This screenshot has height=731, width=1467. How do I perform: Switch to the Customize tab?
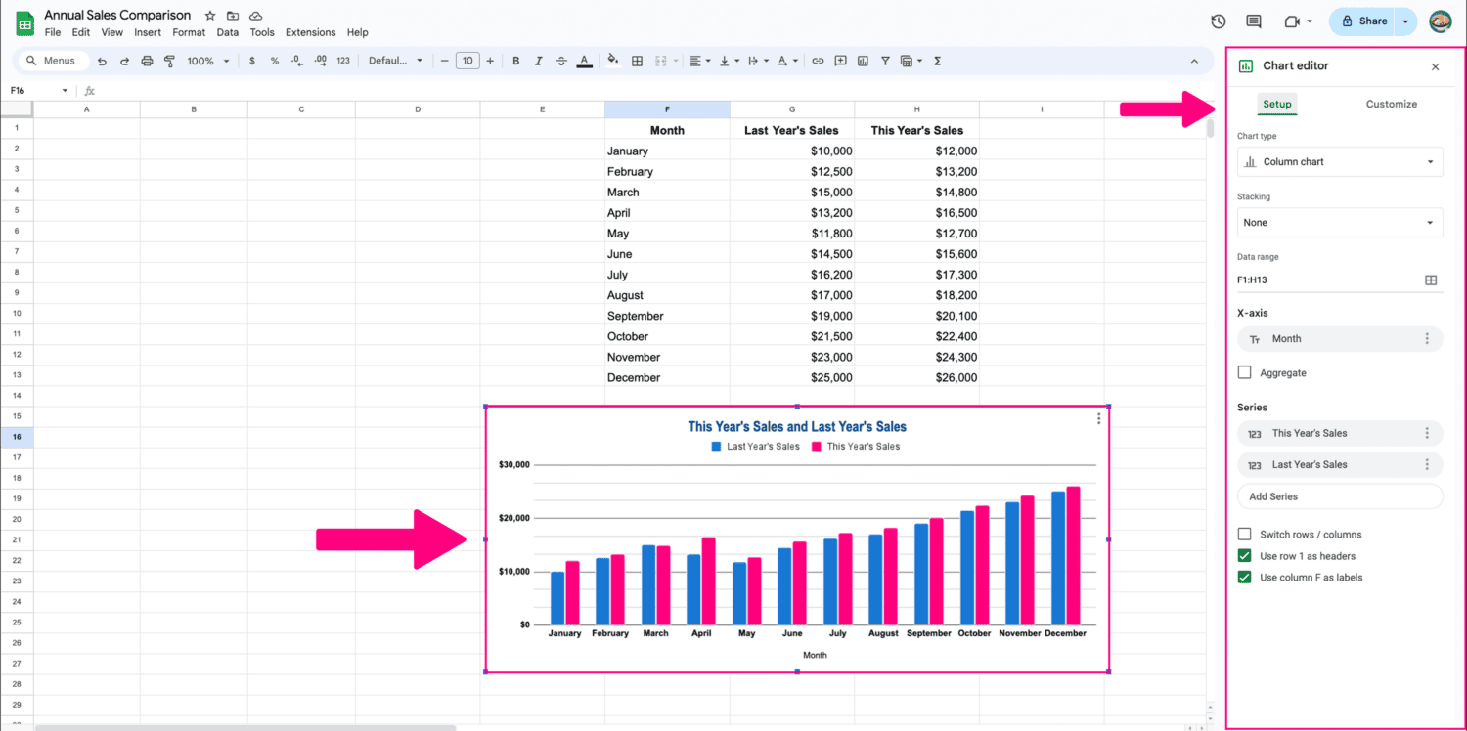click(1391, 104)
